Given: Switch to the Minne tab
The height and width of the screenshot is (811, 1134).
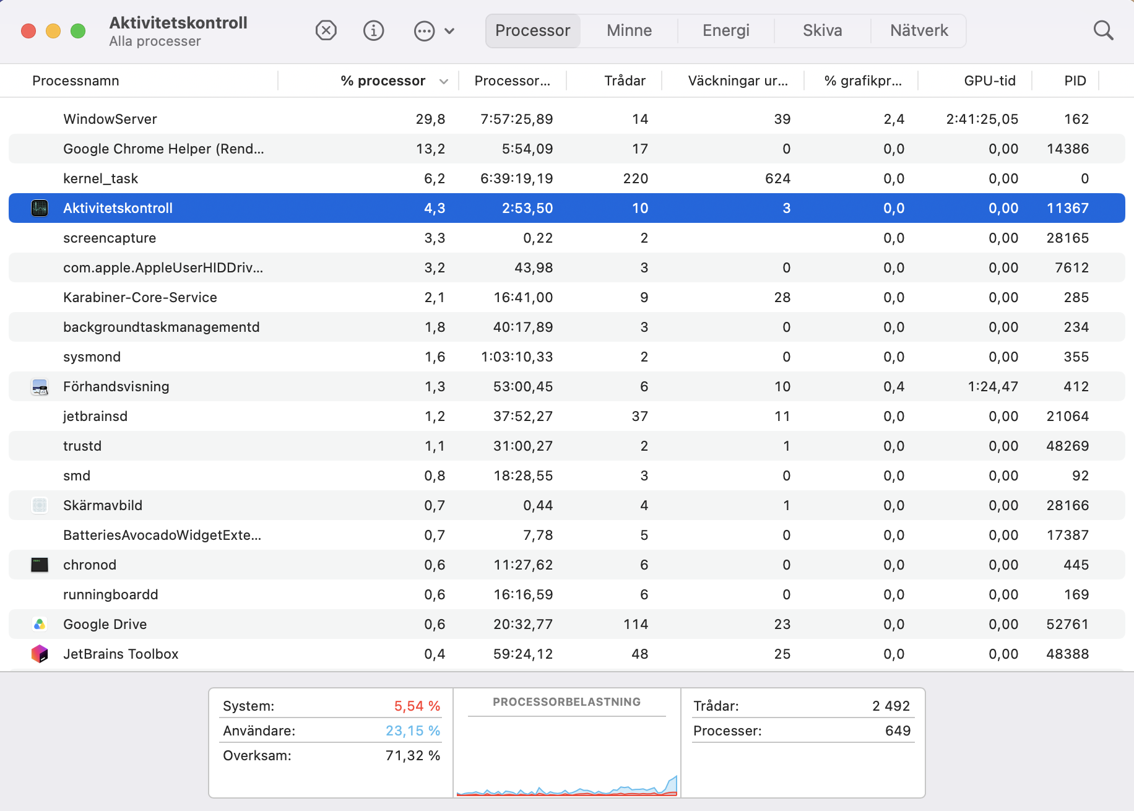Looking at the screenshot, I should click(x=630, y=30).
